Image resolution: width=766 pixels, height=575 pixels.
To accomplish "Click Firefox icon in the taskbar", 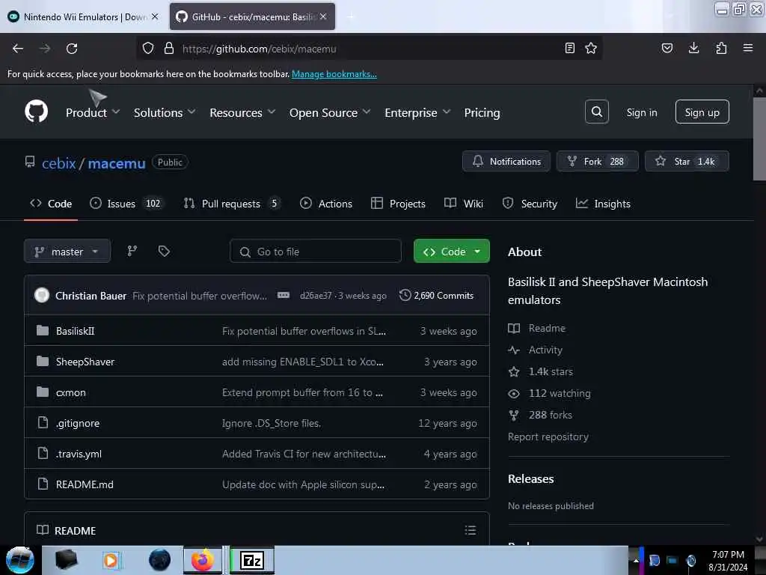I will [202, 560].
